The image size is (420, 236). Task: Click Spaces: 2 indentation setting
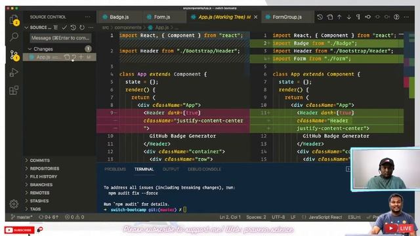(256, 217)
